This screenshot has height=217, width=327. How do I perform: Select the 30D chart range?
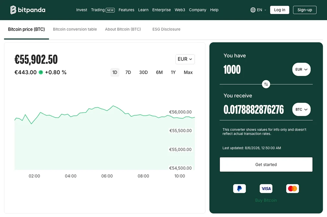[x=143, y=72]
